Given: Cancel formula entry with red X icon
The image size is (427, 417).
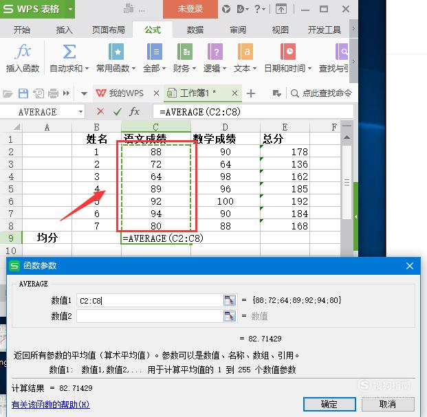Looking at the screenshot, I should click(100, 111).
